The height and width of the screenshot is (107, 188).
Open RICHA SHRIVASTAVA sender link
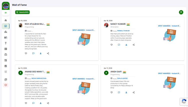point(39,78)
